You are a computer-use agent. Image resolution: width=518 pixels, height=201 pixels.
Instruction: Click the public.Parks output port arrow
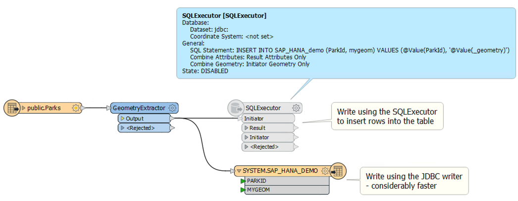[84, 108]
